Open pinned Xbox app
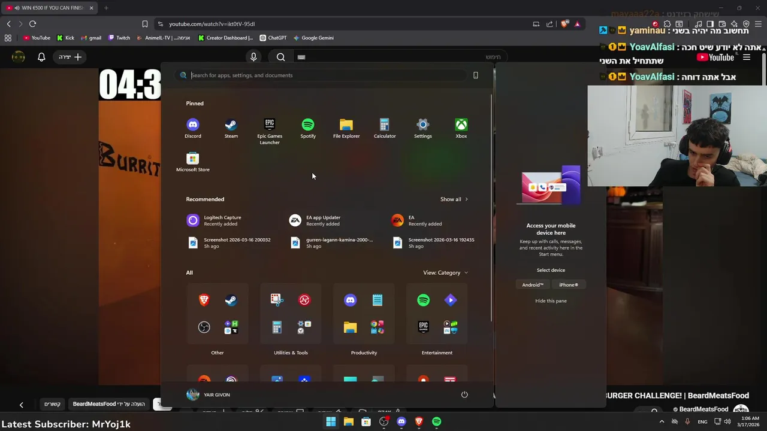The image size is (767, 431). coord(461,128)
